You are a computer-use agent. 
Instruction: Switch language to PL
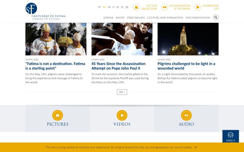click(122, 7)
